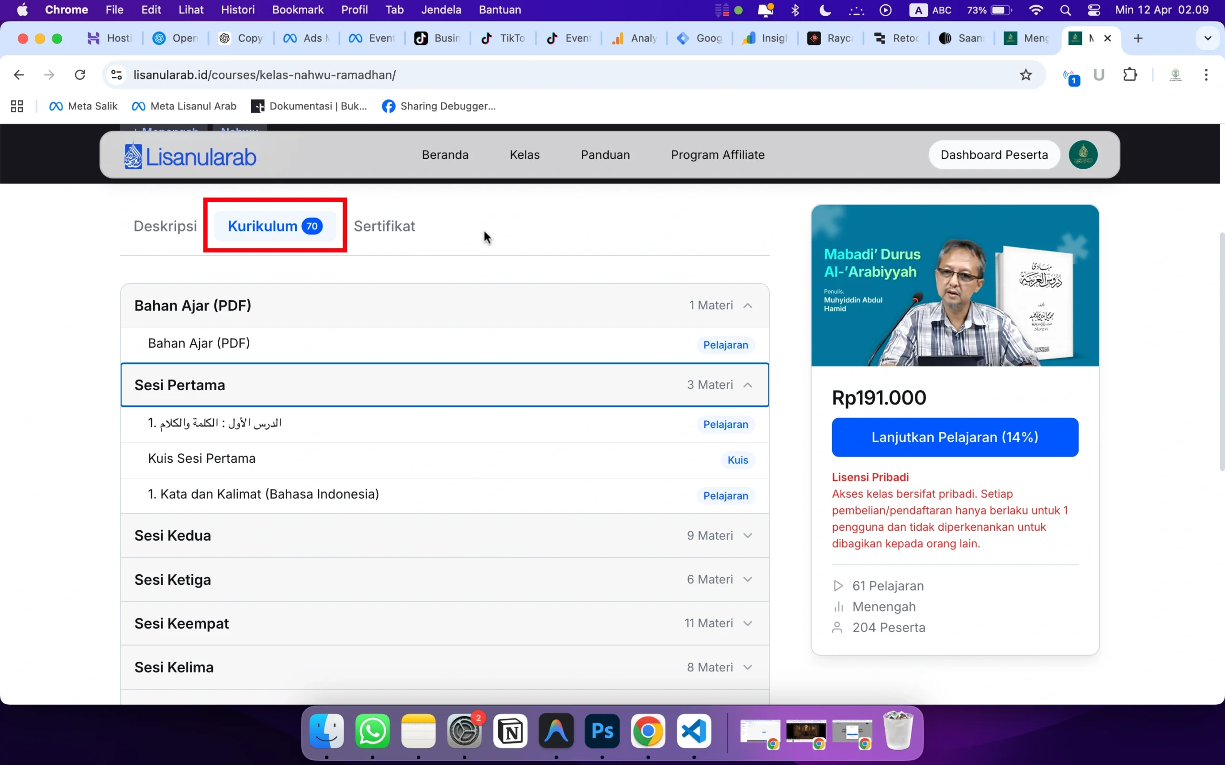Open the tab search dropdown arrow
The height and width of the screenshot is (765, 1225).
click(x=1208, y=38)
